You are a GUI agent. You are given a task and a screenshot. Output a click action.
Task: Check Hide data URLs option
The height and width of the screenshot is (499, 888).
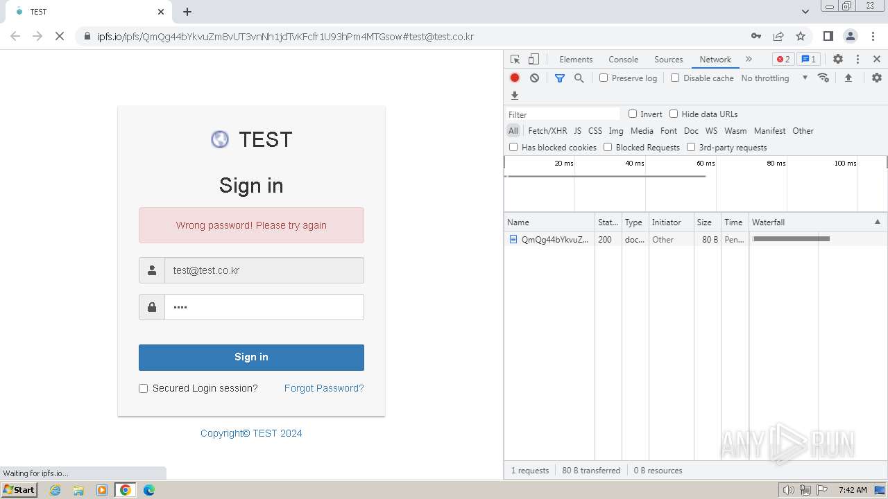[x=674, y=114]
